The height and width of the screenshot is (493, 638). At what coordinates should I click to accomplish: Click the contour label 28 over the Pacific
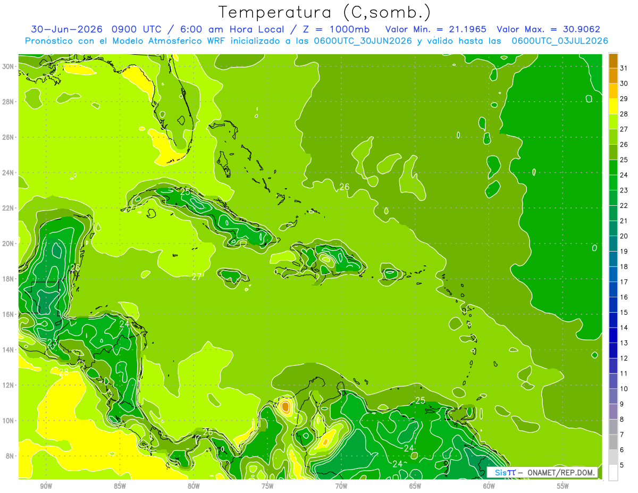(x=63, y=372)
